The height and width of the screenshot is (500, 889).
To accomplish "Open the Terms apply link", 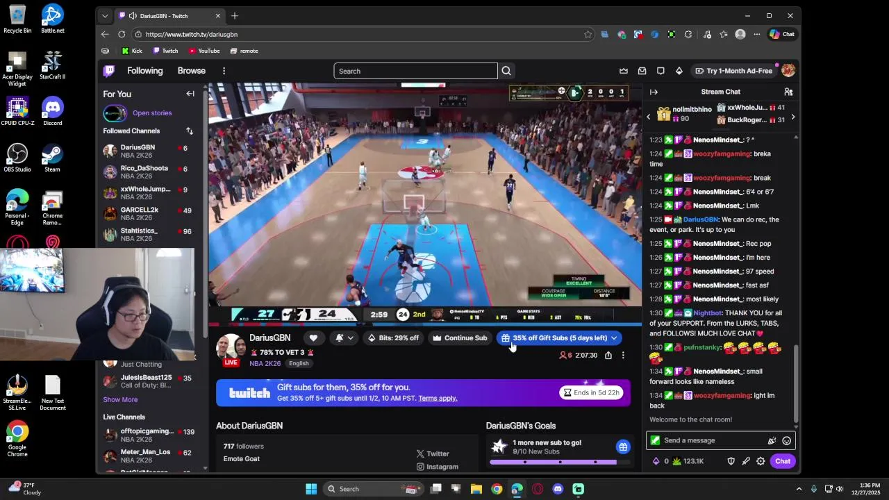I will [x=438, y=399].
